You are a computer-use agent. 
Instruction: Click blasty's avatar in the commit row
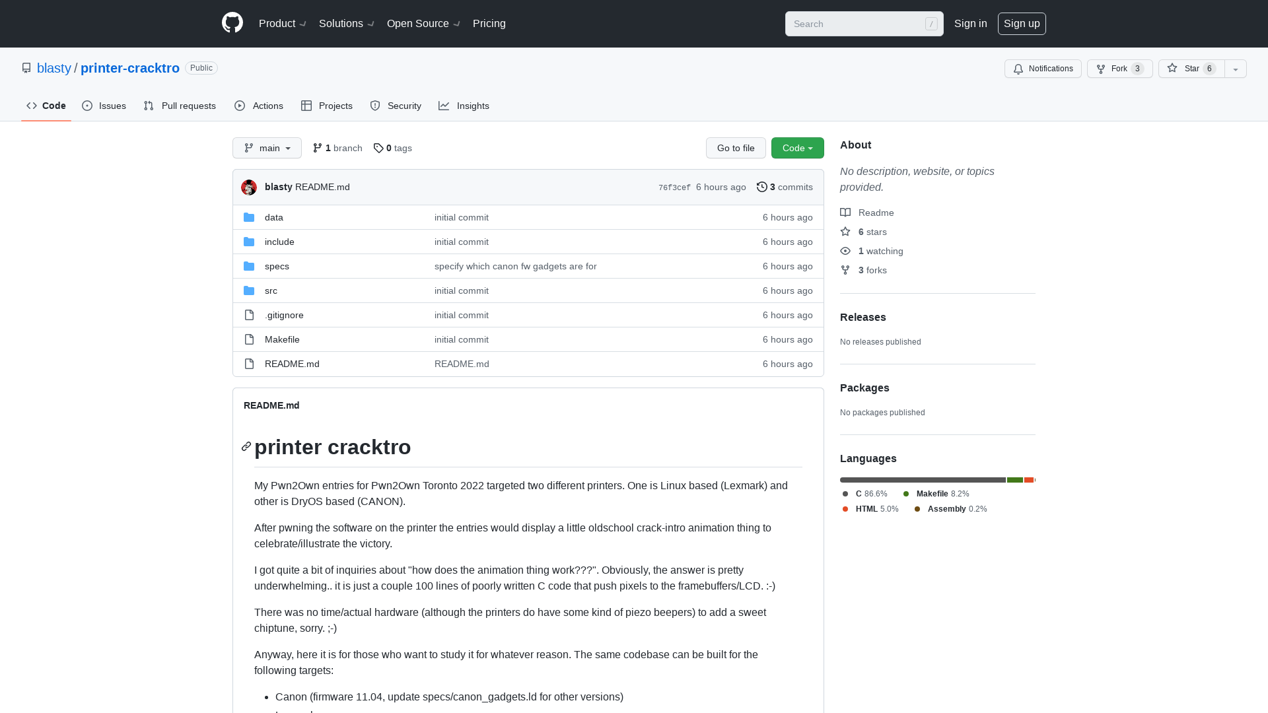point(249,187)
